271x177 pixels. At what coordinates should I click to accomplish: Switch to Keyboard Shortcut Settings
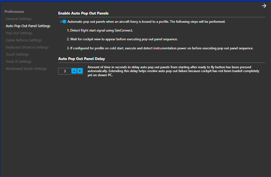click(27, 47)
